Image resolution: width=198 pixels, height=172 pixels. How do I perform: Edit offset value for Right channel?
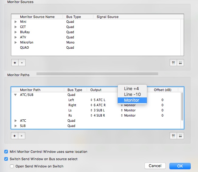[x=162, y=105]
